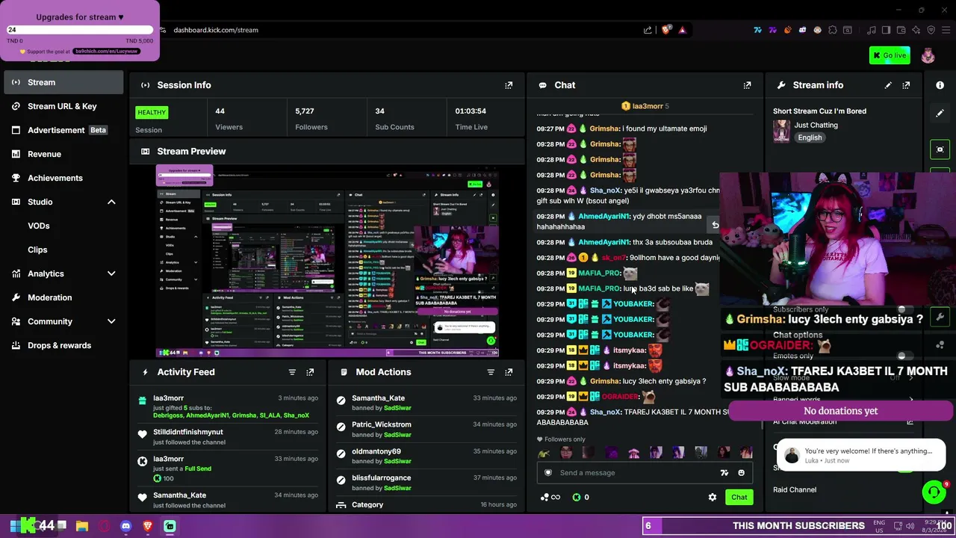Open File Explorer from the taskbar

tap(82, 526)
